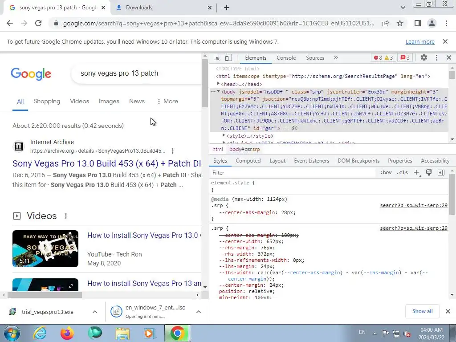
Task: Toggle the rendering emulations paintbrush icon
Action: coord(429,172)
